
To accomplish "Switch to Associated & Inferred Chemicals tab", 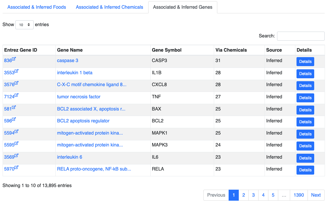I will (x=109, y=7).
